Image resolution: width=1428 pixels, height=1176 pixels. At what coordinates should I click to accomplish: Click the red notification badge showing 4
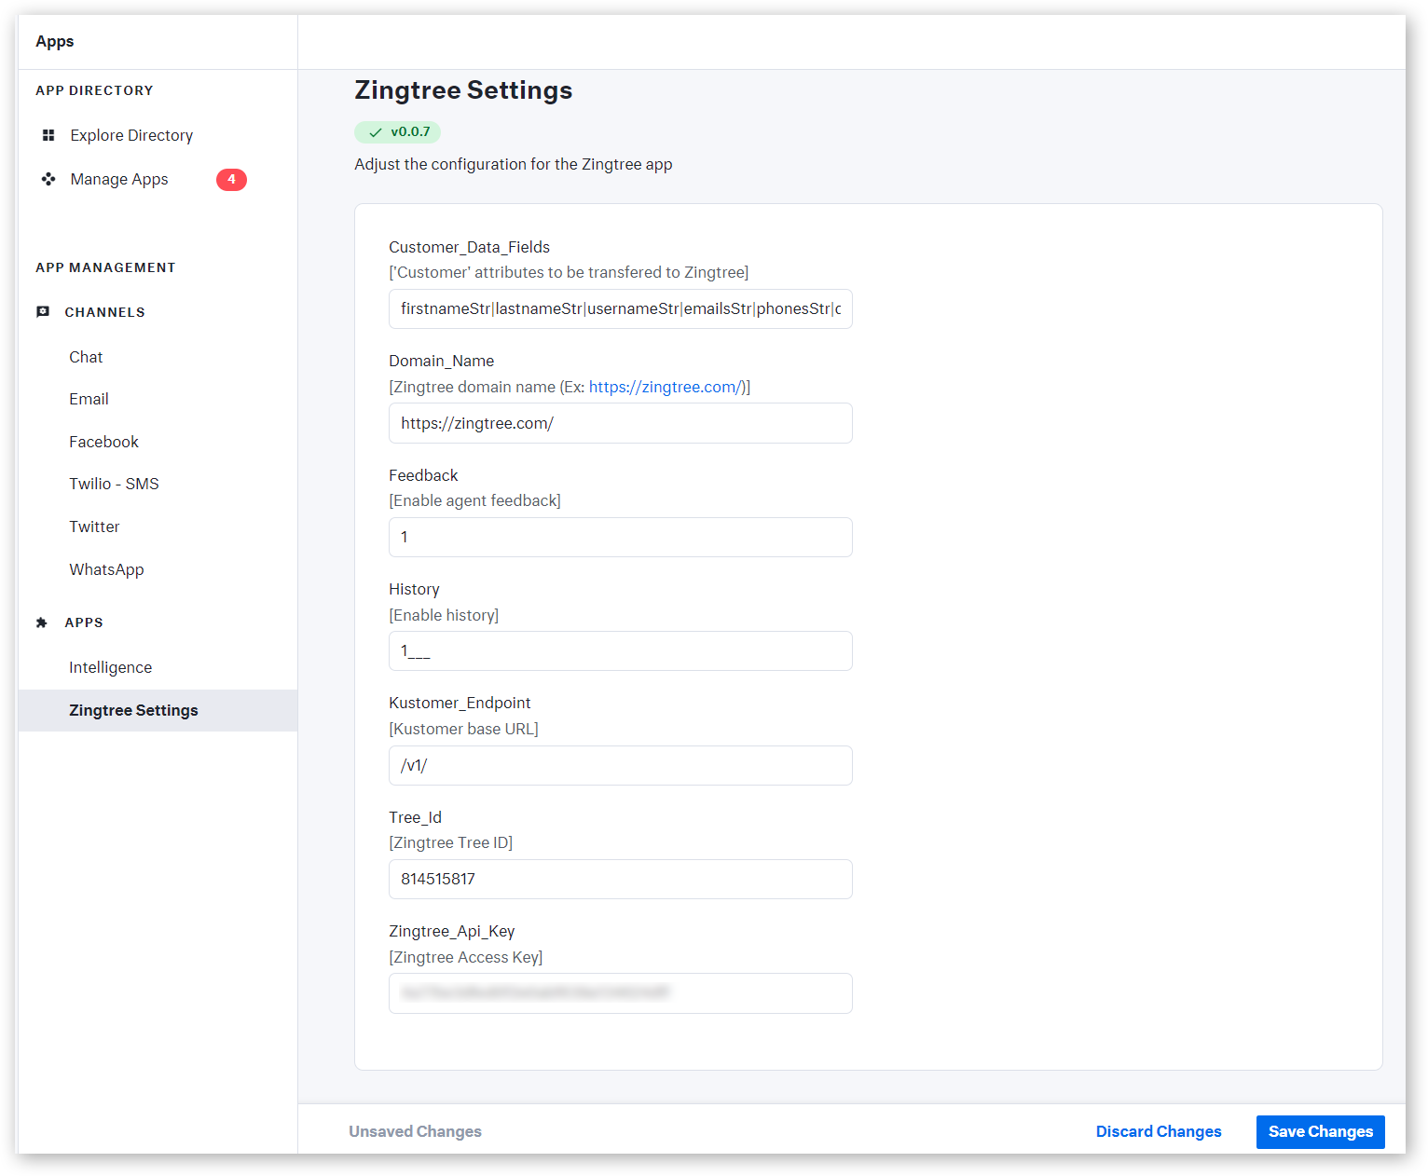[x=231, y=179]
